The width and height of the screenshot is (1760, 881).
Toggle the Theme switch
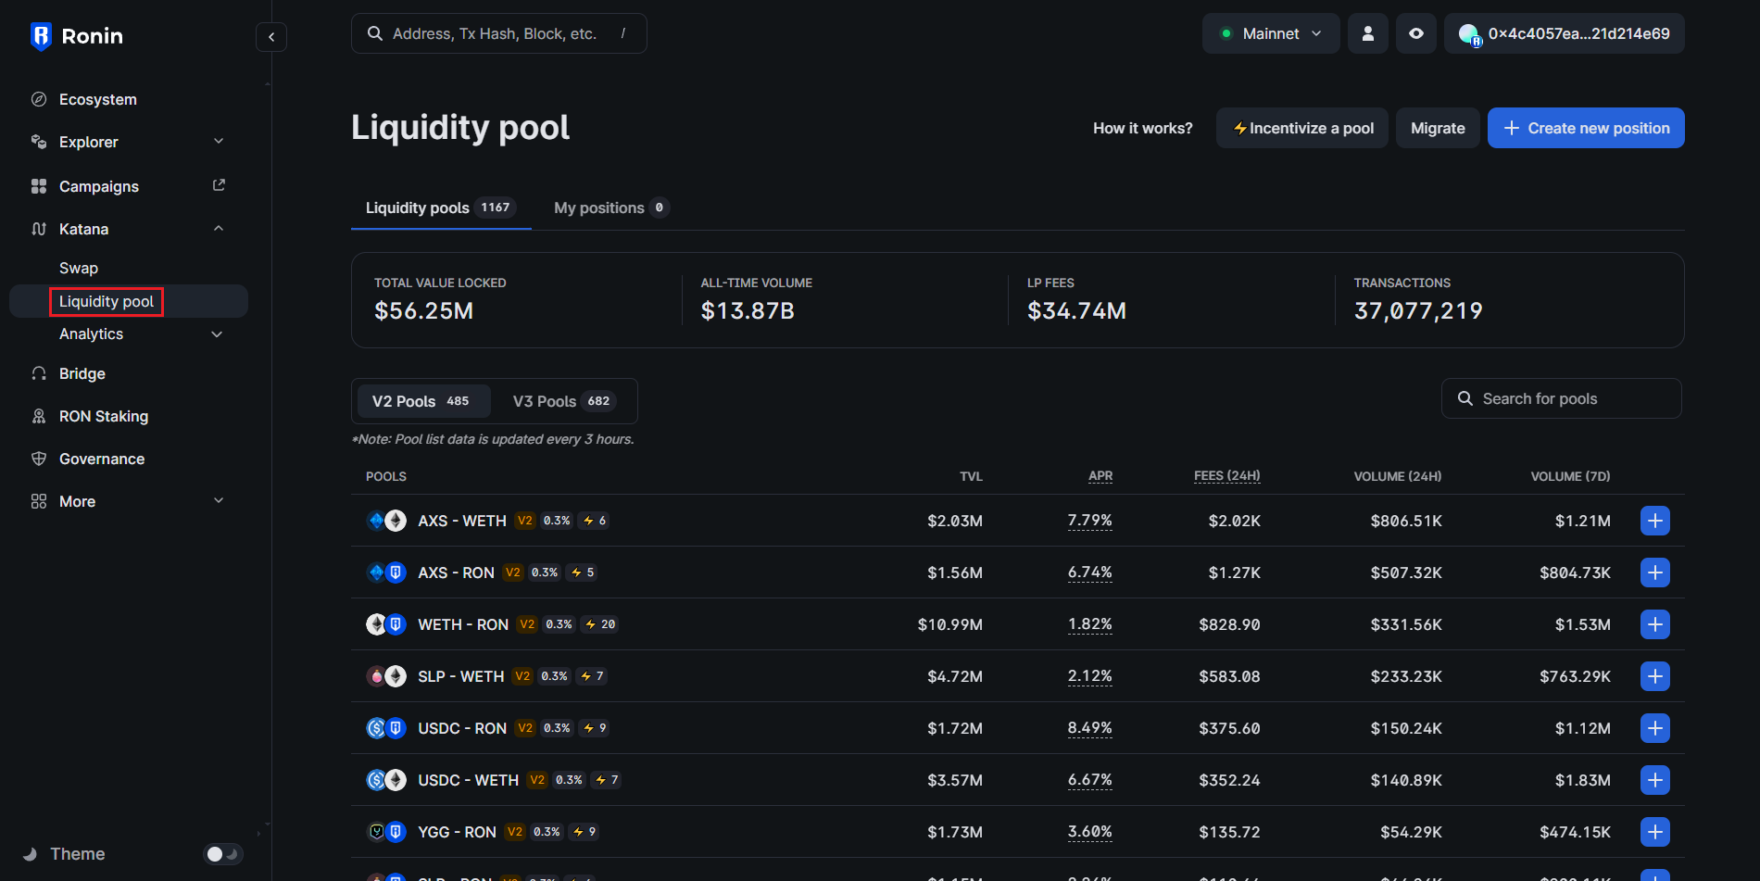(x=222, y=853)
